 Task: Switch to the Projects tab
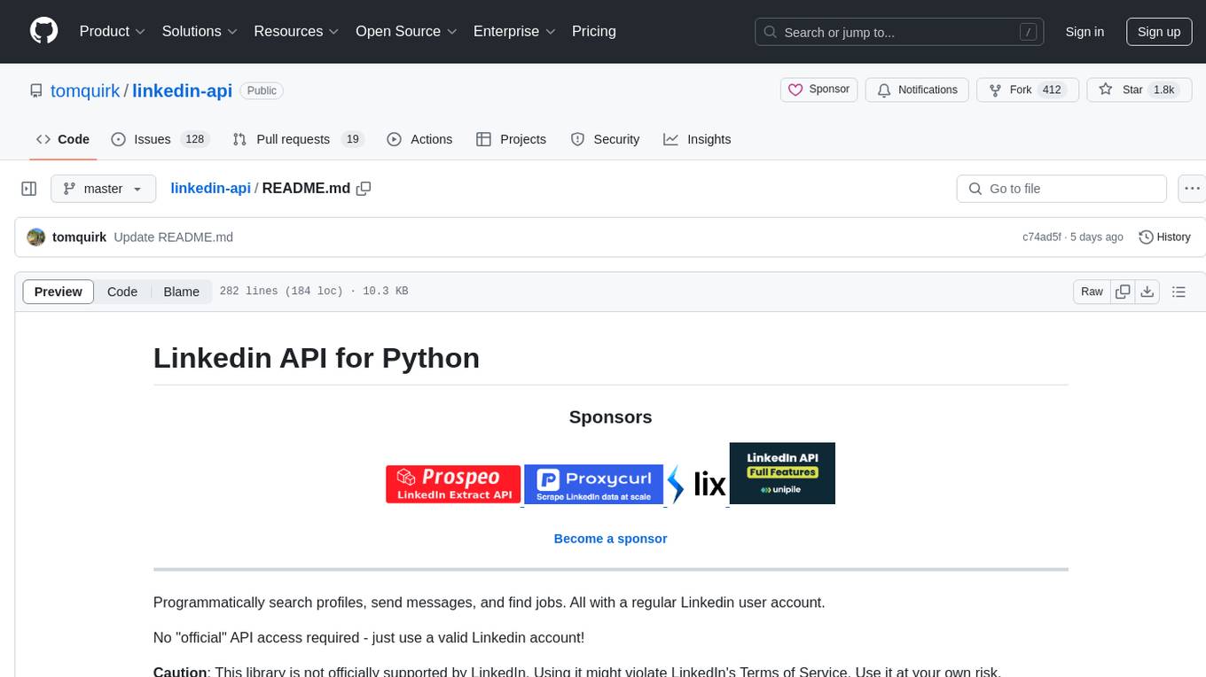point(512,139)
